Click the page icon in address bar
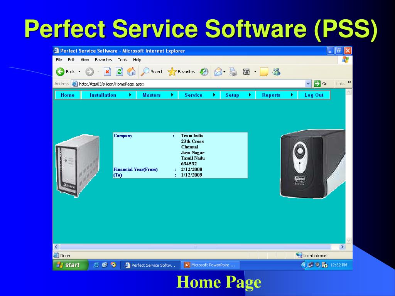 click(x=75, y=84)
